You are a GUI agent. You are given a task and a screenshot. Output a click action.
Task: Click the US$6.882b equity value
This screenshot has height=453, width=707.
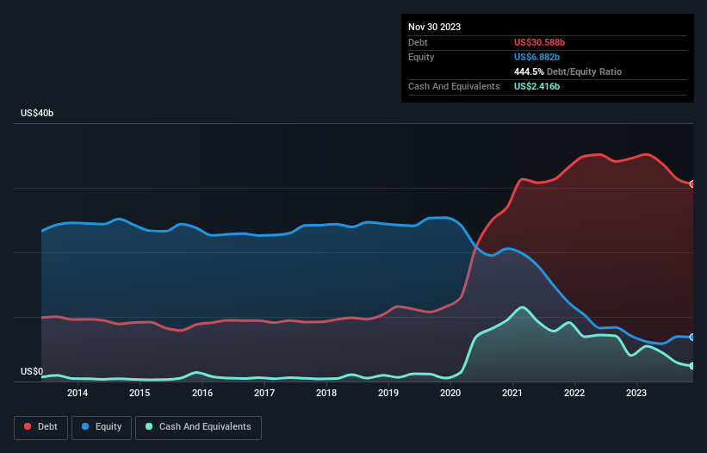point(536,57)
